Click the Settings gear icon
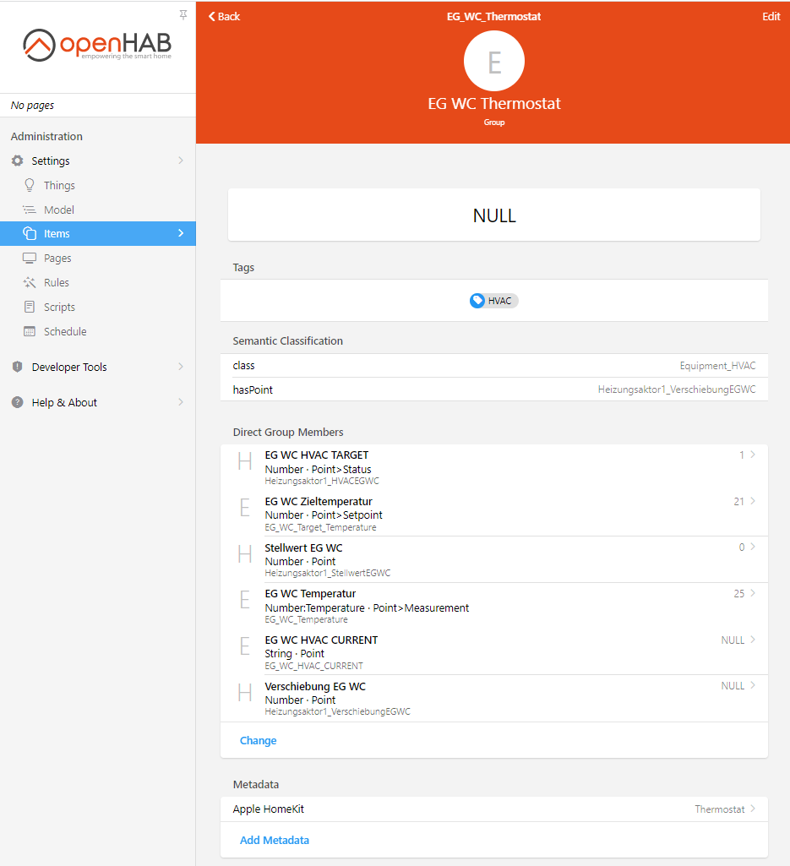 click(17, 161)
